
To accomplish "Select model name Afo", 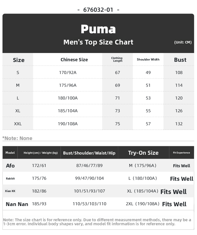I will point(10,165).
